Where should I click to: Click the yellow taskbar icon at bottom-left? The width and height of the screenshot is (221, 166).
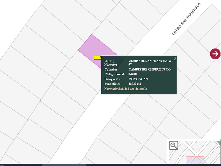point(2,165)
